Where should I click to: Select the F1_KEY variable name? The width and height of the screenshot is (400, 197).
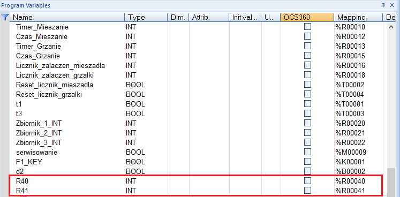pyautogui.click(x=29, y=162)
